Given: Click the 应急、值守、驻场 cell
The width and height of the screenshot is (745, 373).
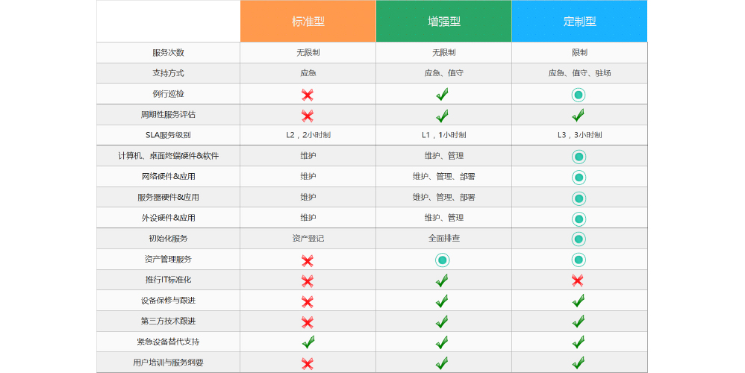Looking at the screenshot, I should 580,73.
